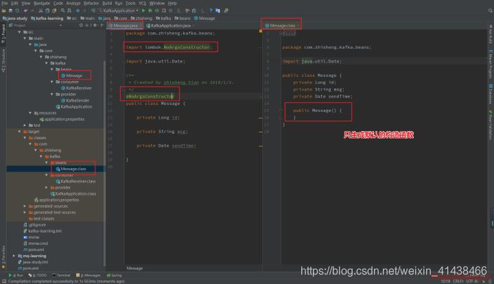Collapse the src folder in project tree
494x284 pixels.
point(19,32)
